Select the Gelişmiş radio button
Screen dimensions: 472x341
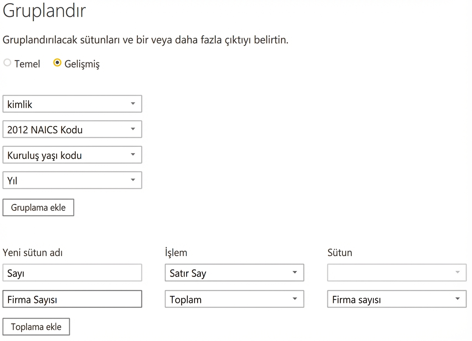(x=57, y=63)
